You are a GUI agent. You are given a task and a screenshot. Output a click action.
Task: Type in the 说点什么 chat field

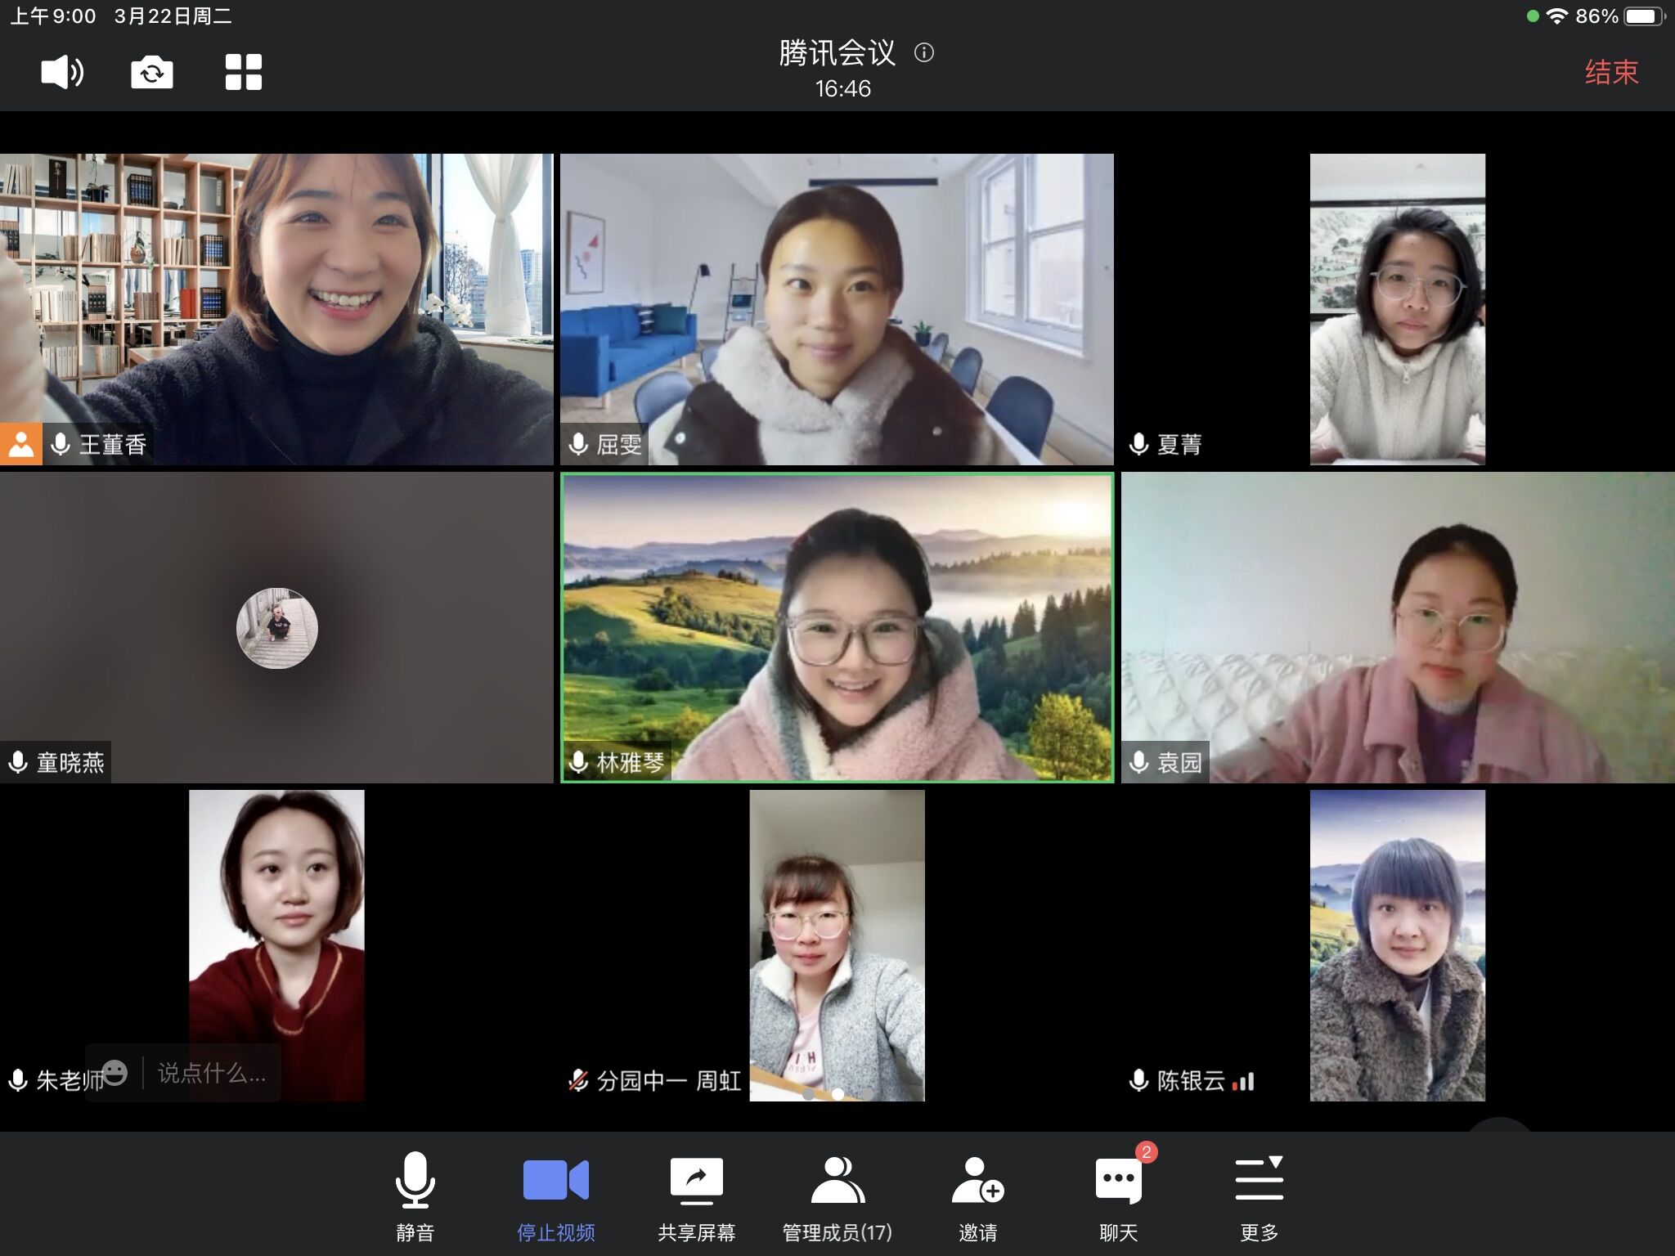(x=212, y=1072)
